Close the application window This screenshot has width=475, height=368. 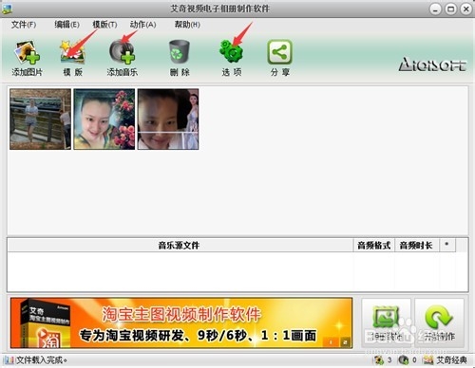(x=466, y=9)
